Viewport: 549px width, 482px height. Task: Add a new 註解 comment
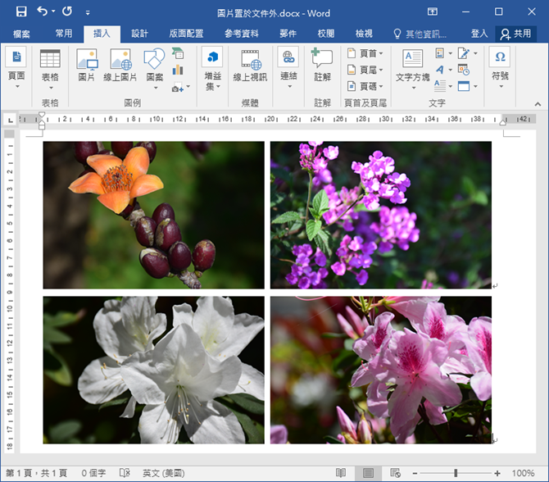pos(322,66)
